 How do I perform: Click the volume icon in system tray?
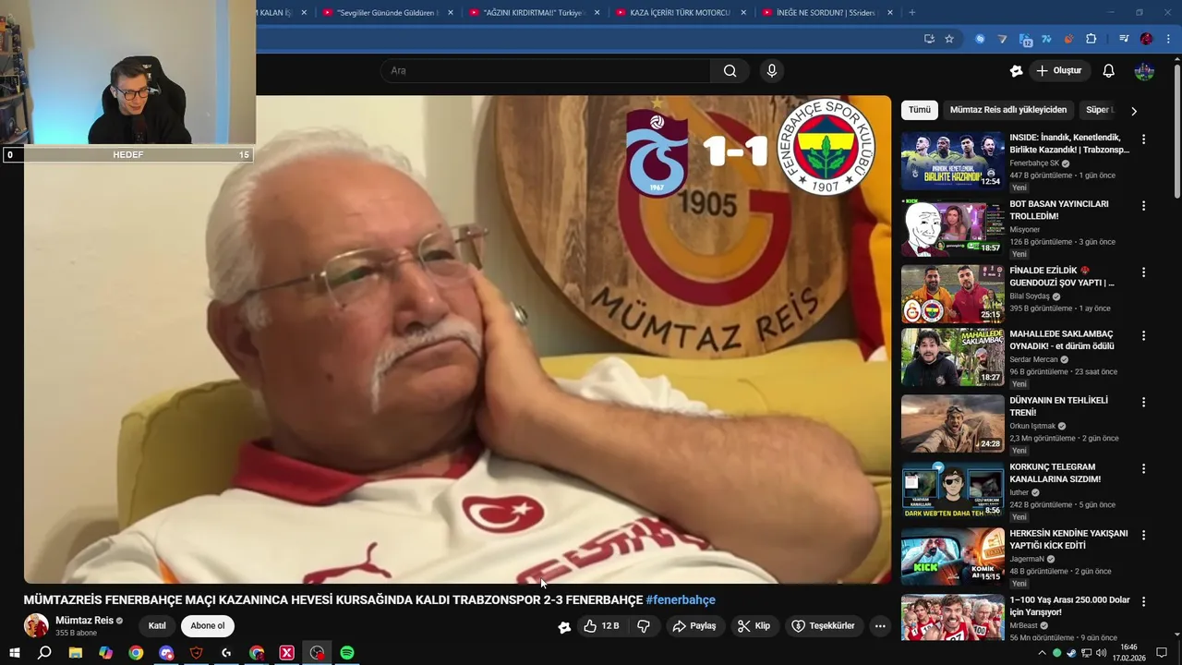pyautogui.click(x=1101, y=653)
